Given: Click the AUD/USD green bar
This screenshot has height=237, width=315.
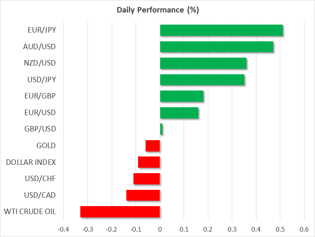Looking at the screenshot, I should tap(217, 47).
